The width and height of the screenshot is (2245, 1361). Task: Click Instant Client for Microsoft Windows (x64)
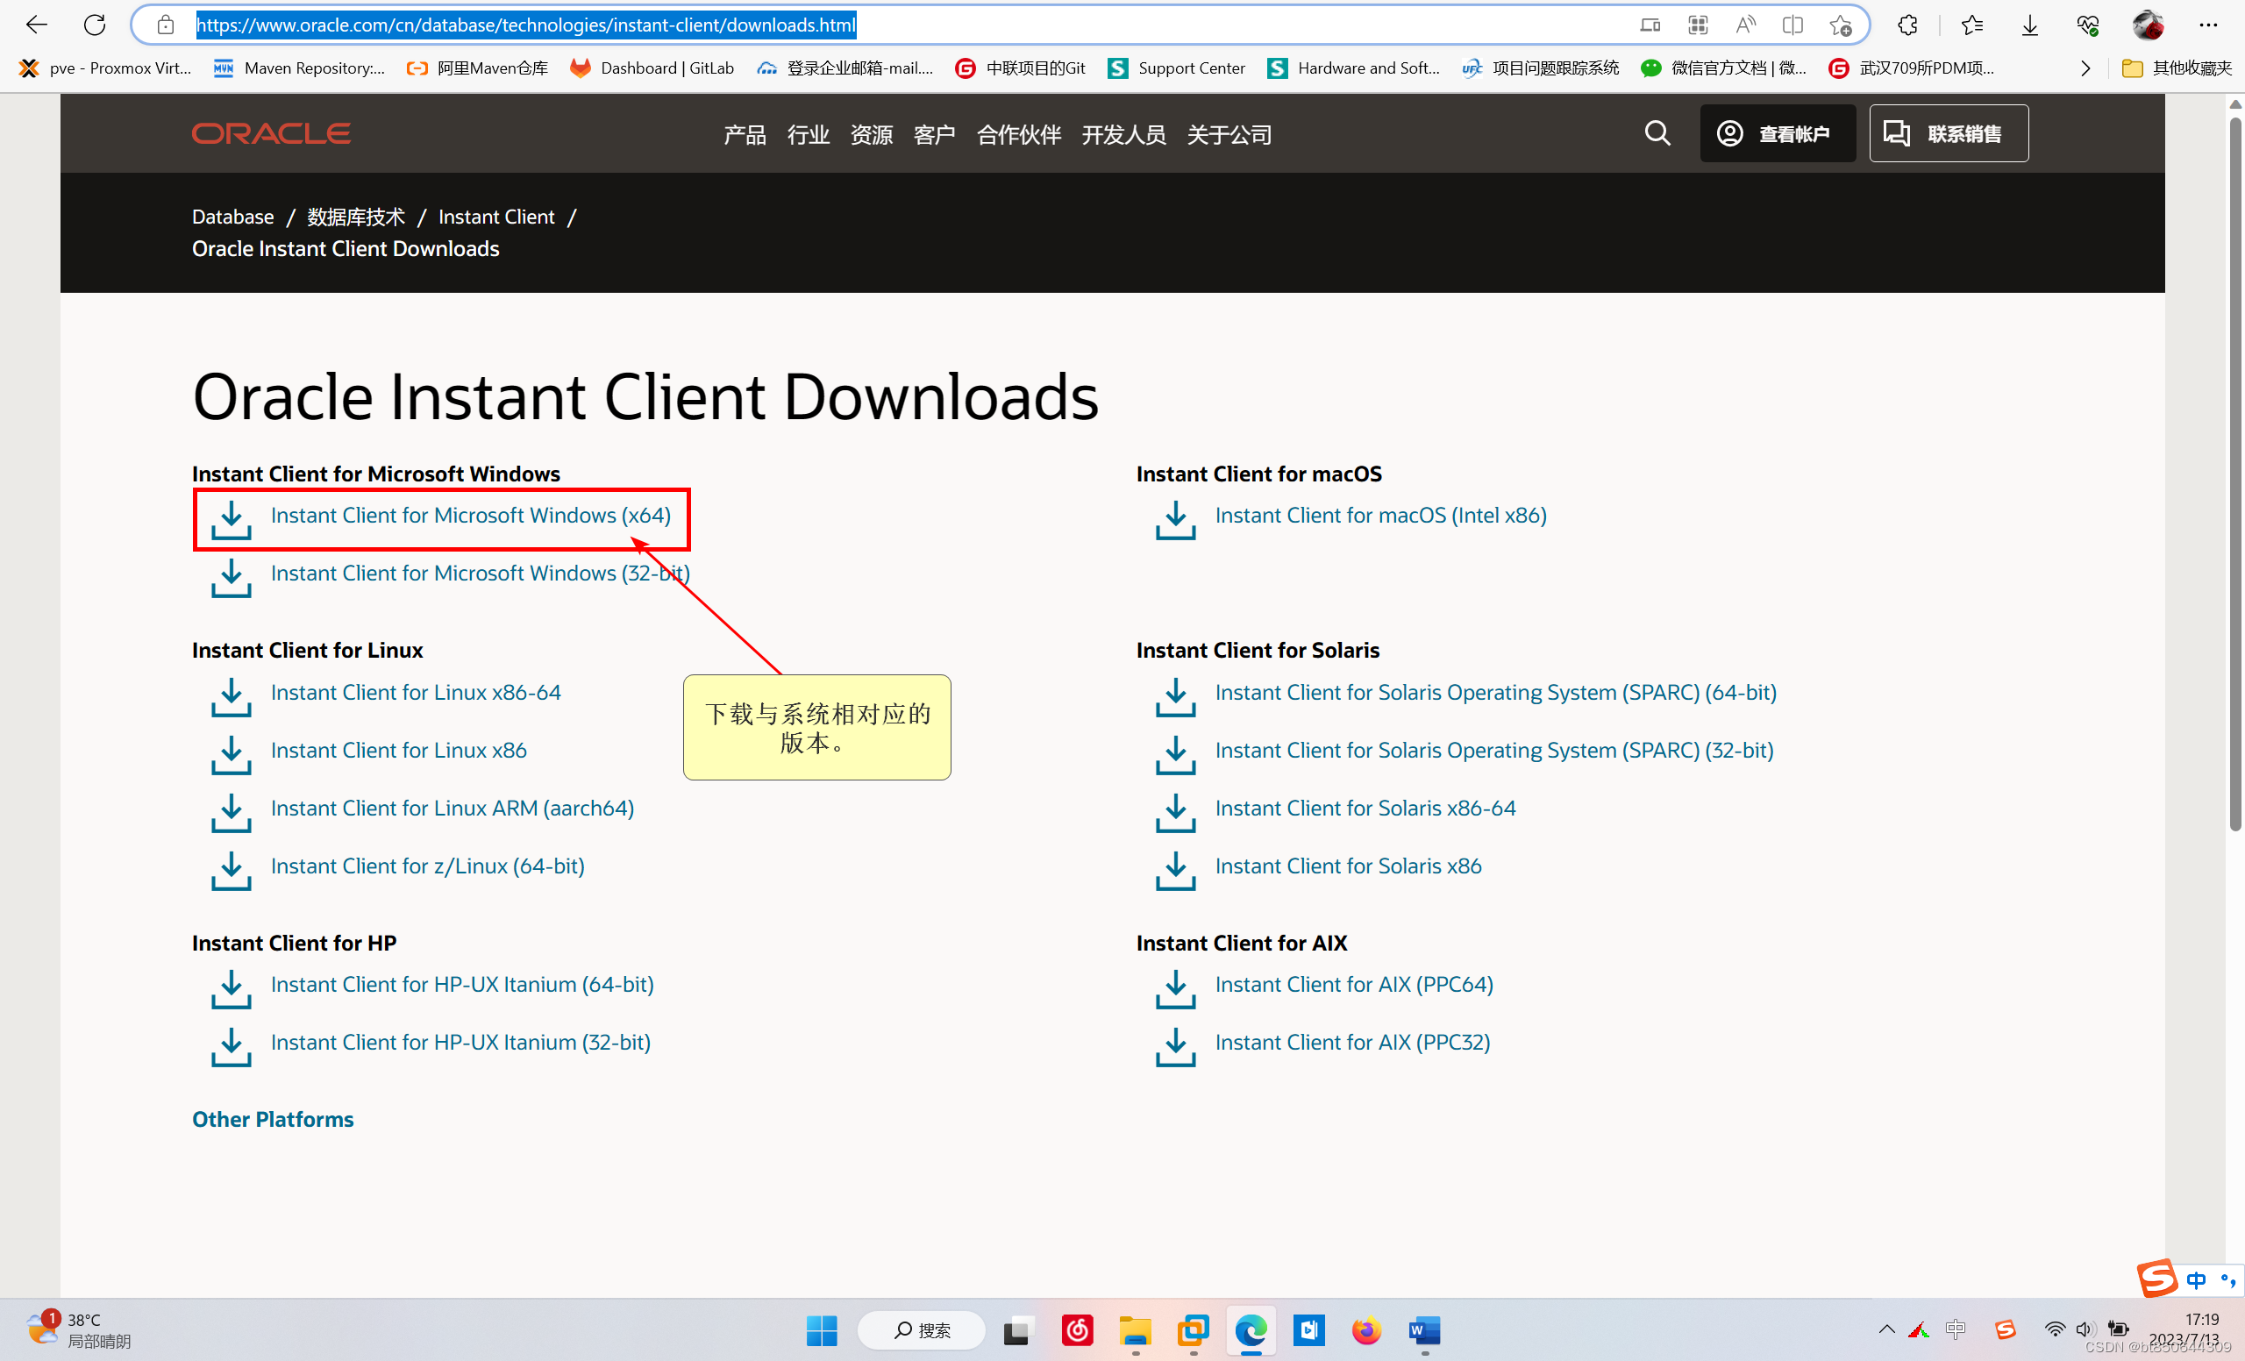tap(470, 516)
